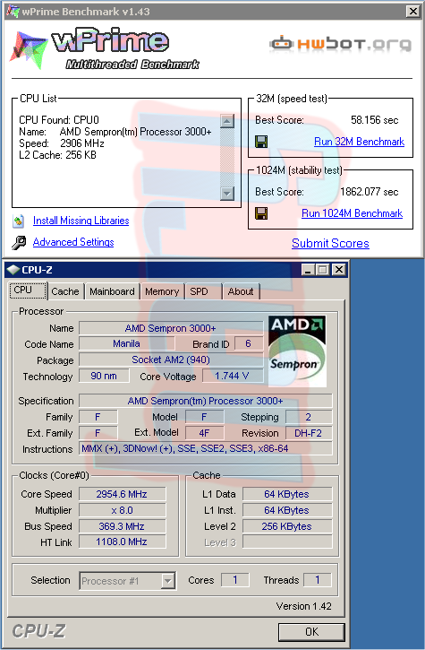Click the Instructions field value

point(205,448)
